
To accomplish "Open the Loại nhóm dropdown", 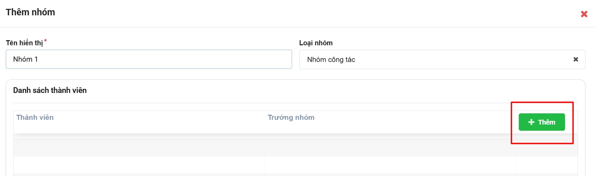I will point(436,60).
